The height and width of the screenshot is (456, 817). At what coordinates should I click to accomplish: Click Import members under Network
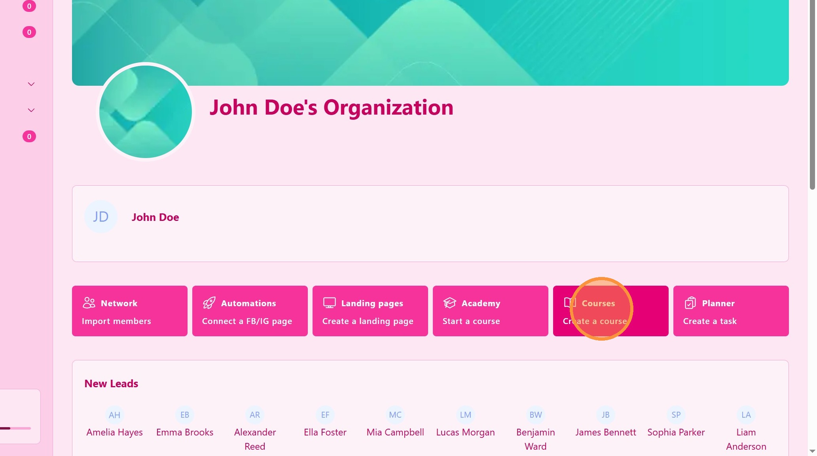(116, 321)
